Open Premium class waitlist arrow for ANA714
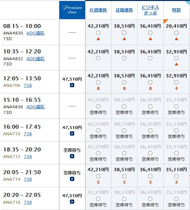 tap(72, 179)
